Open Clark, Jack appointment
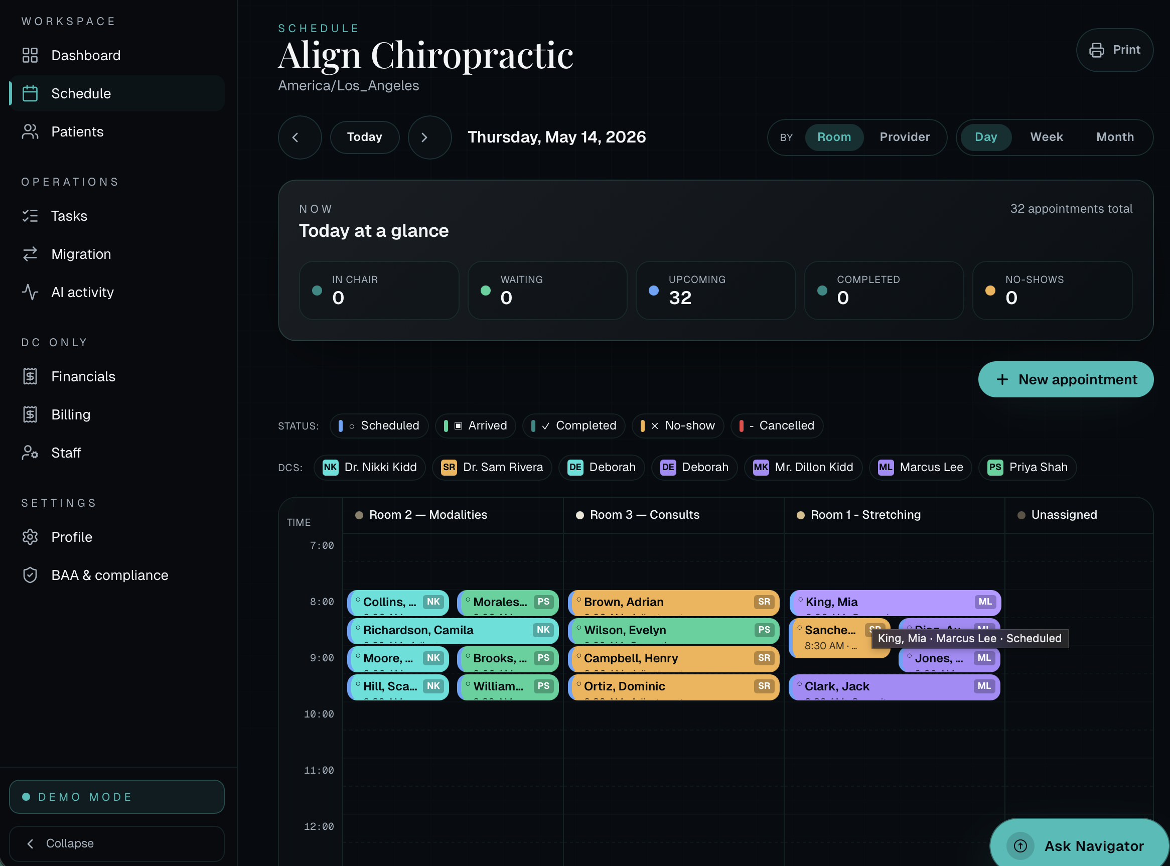1170x866 pixels. [894, 687]
